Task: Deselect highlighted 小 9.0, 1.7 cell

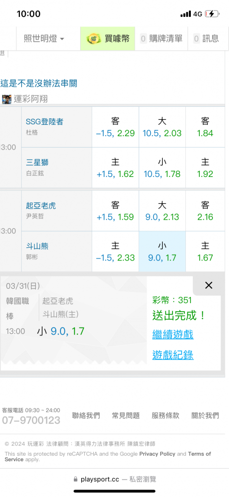Action: click(162, 251)
